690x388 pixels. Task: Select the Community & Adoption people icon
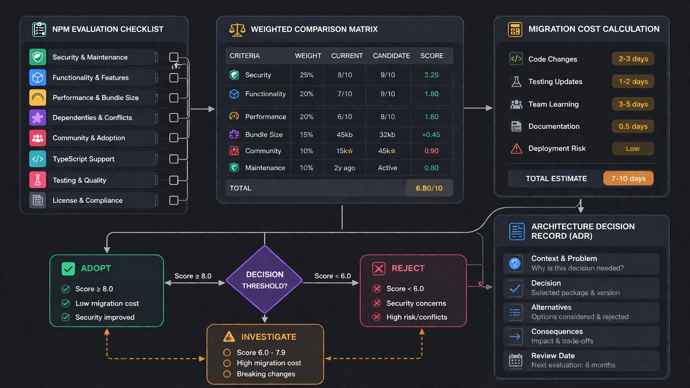click(38, 138)
